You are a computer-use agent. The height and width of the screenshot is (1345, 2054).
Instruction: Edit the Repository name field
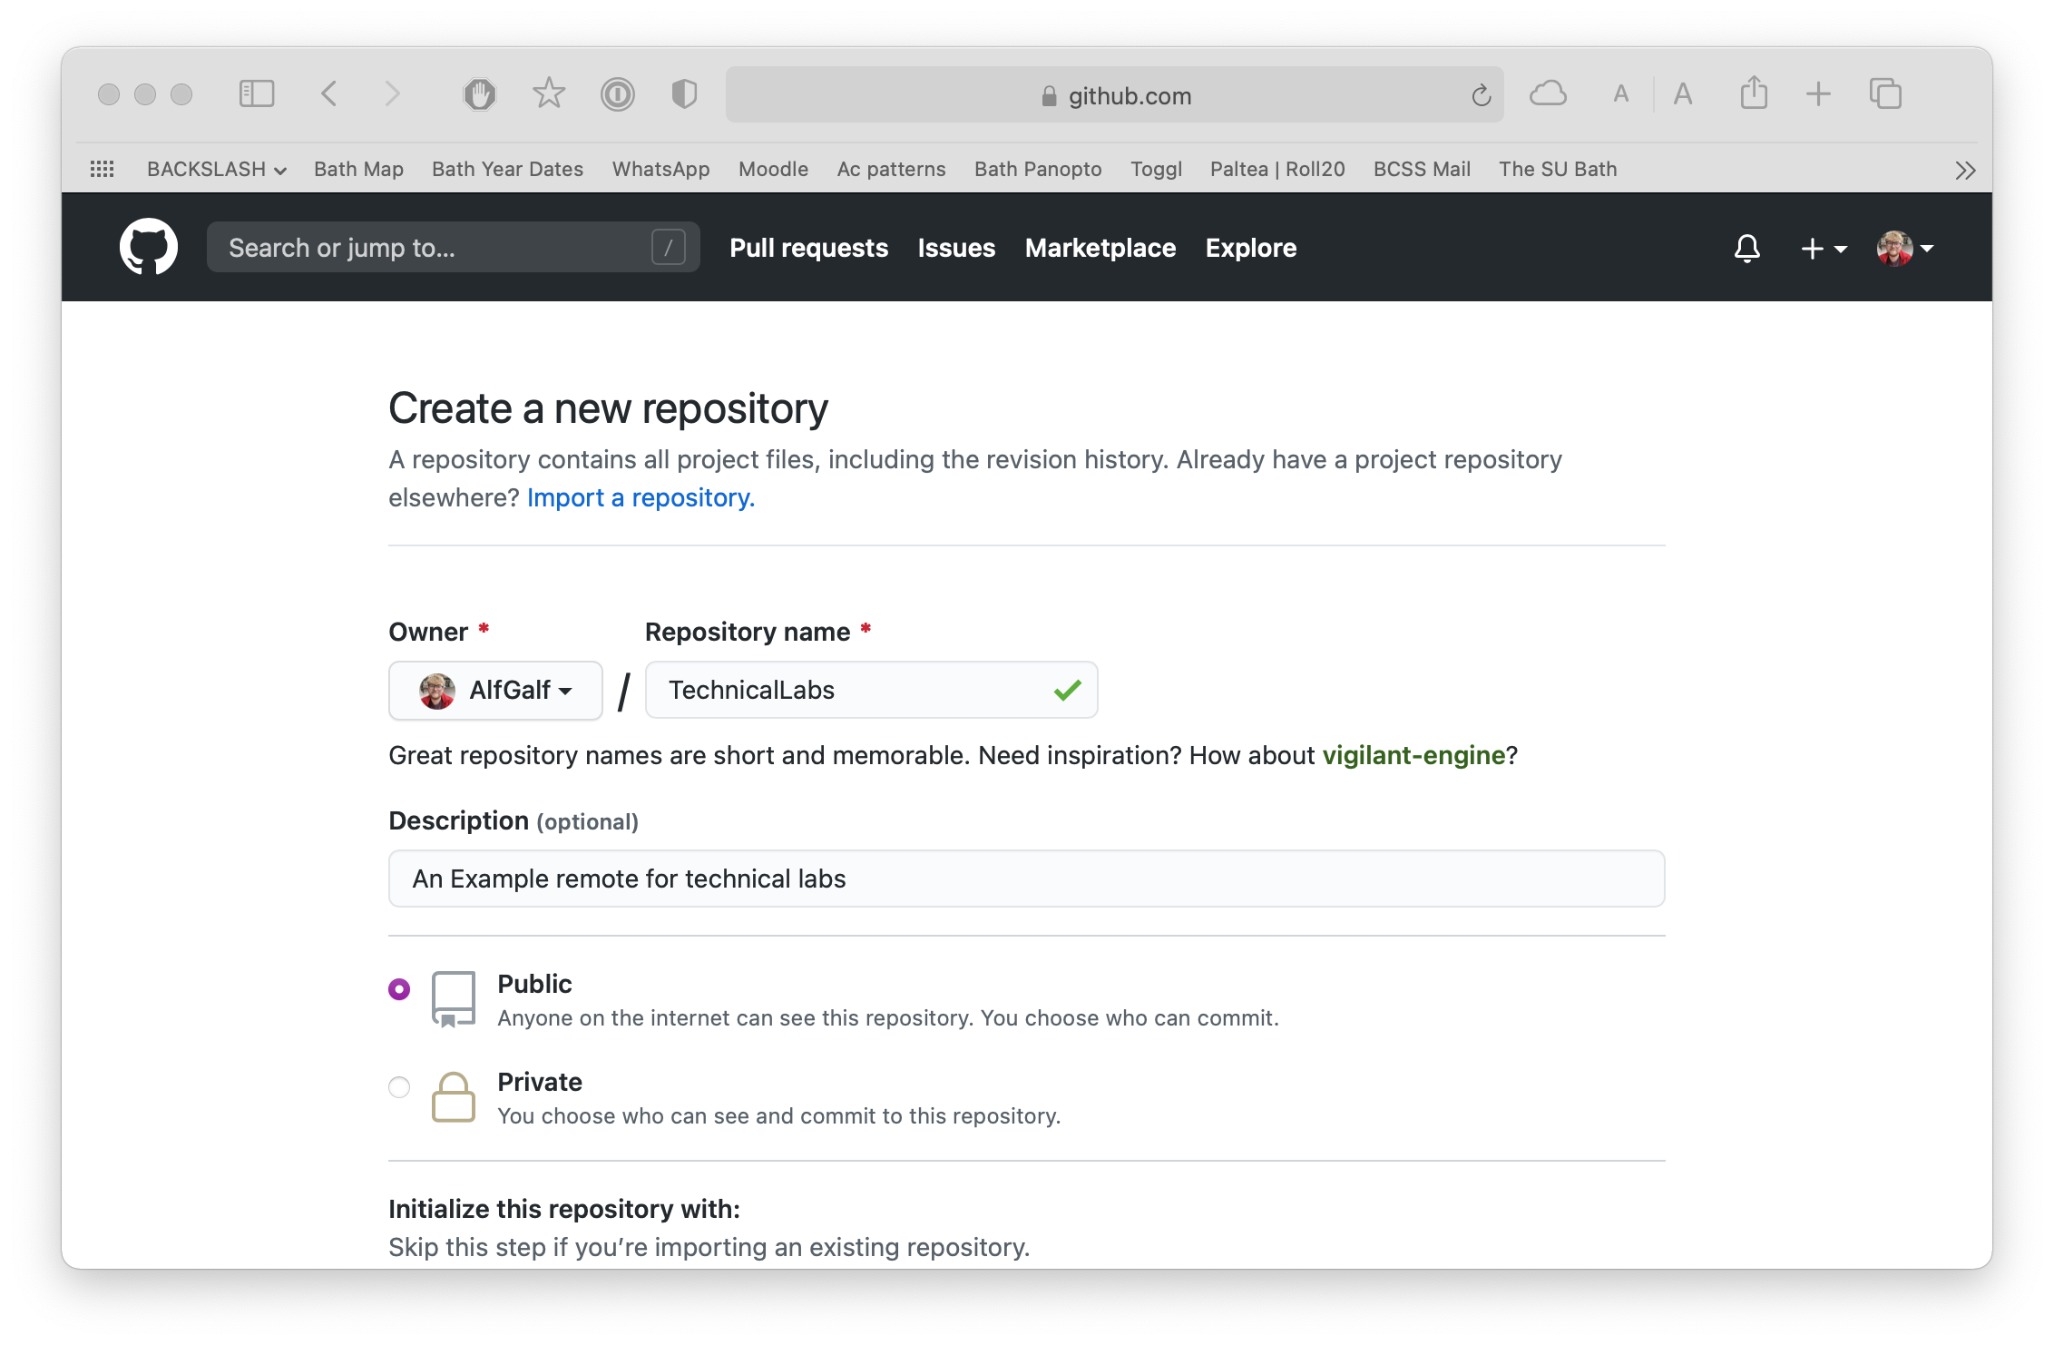pos(871,690)
